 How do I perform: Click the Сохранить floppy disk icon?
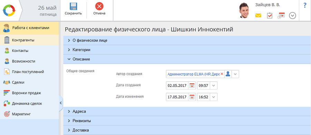(x=73, y=6)
